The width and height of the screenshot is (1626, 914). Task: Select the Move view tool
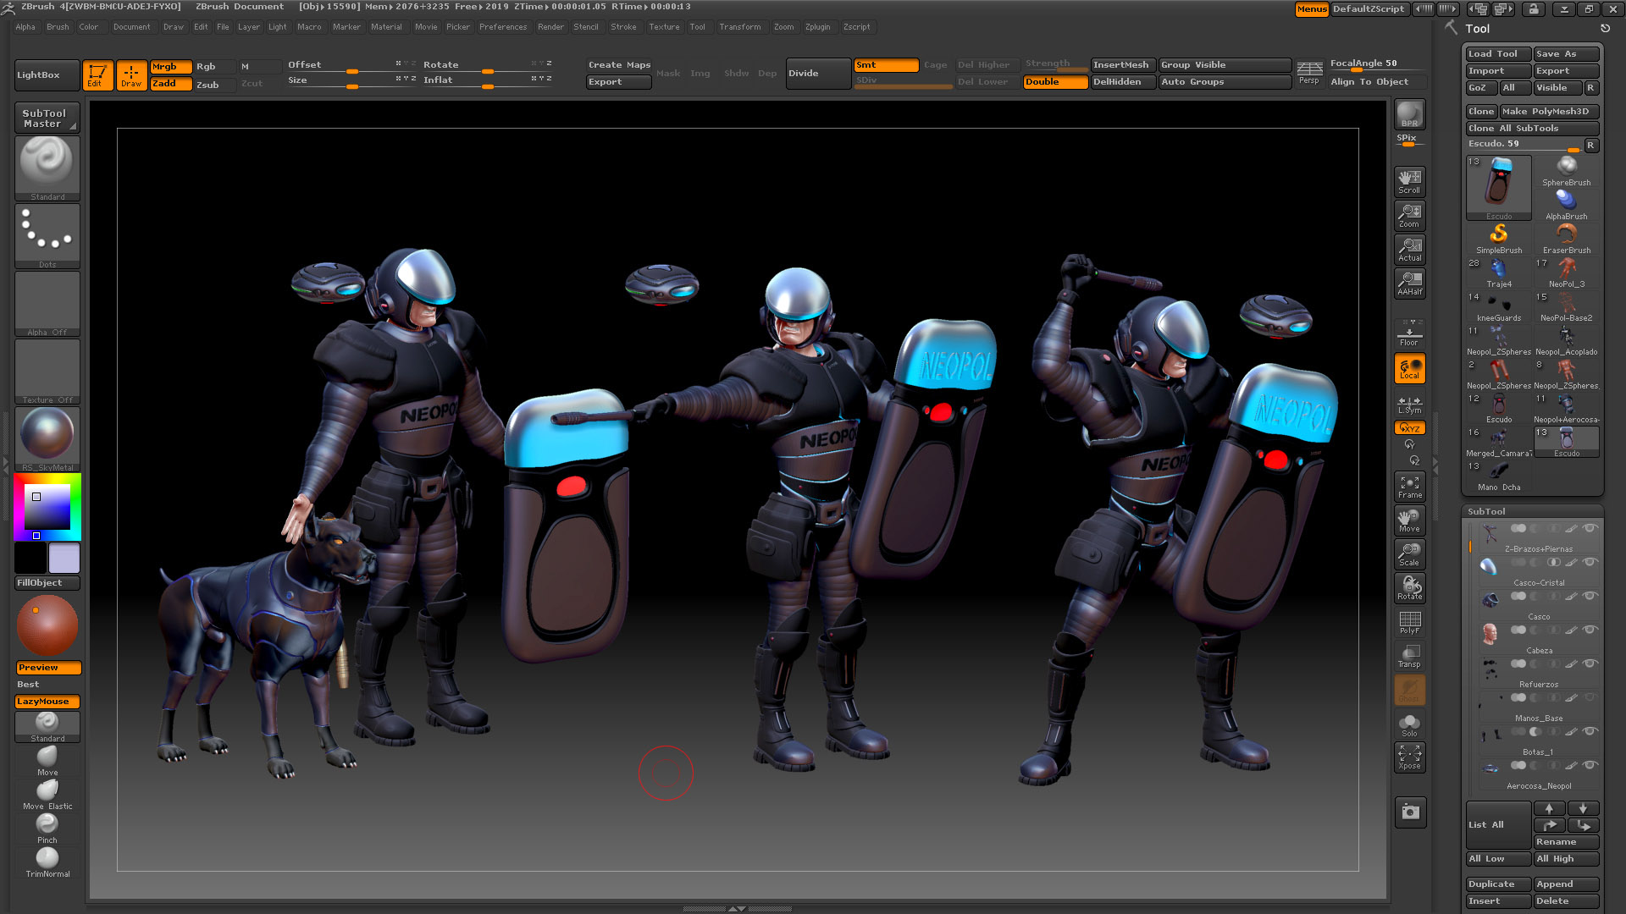[x=1409, y=520]
